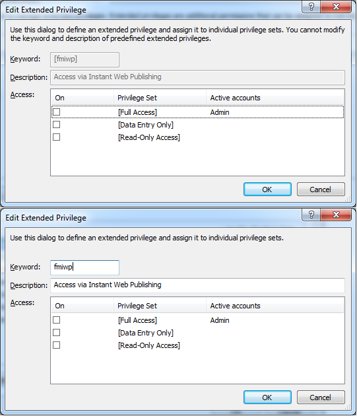This screenshot has width=357, height=416.
Task: Click the On column header in lower list
Action: pyautogui.click(x=82, y=306)
